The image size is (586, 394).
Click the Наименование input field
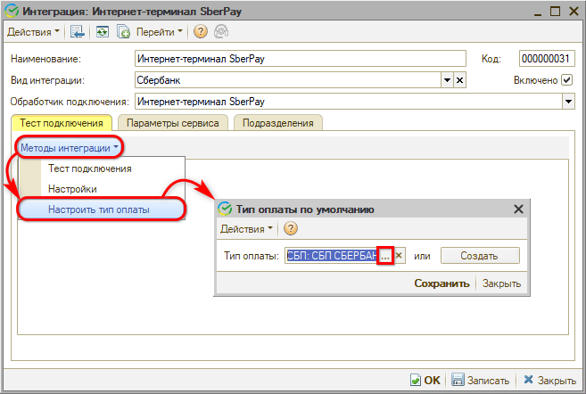point(300,59)
